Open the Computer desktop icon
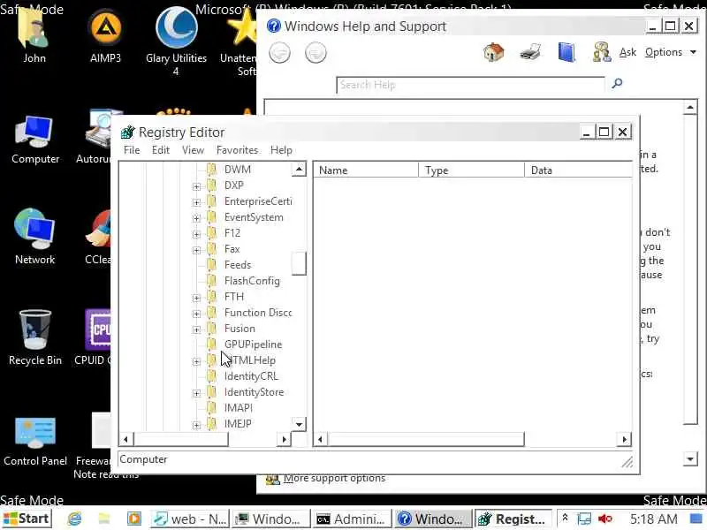The image size is (707, 530). click(x=35, y=140)
